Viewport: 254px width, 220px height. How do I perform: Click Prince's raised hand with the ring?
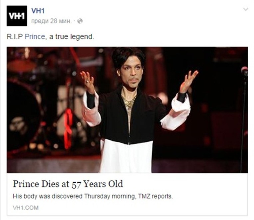(x=88, y=81)
